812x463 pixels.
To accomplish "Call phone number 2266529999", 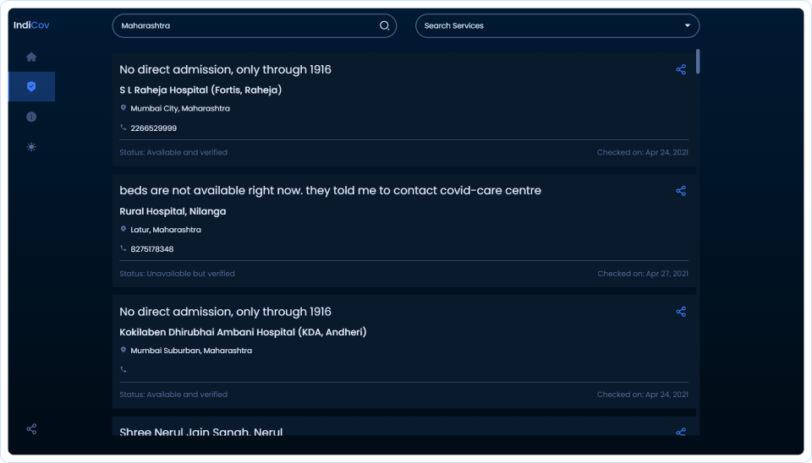I will pyautogui.click(x=153, y=128).
